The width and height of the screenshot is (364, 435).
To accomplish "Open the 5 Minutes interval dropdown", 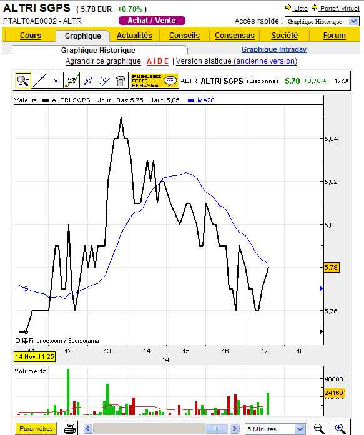I will click(x=275, y=429).
